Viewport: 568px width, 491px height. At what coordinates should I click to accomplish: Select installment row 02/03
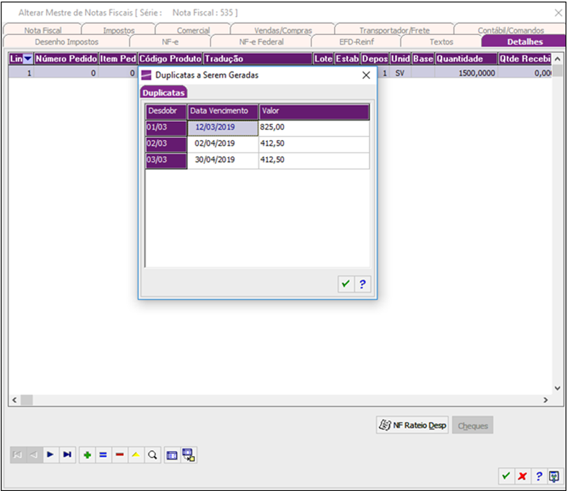point(166,144)
